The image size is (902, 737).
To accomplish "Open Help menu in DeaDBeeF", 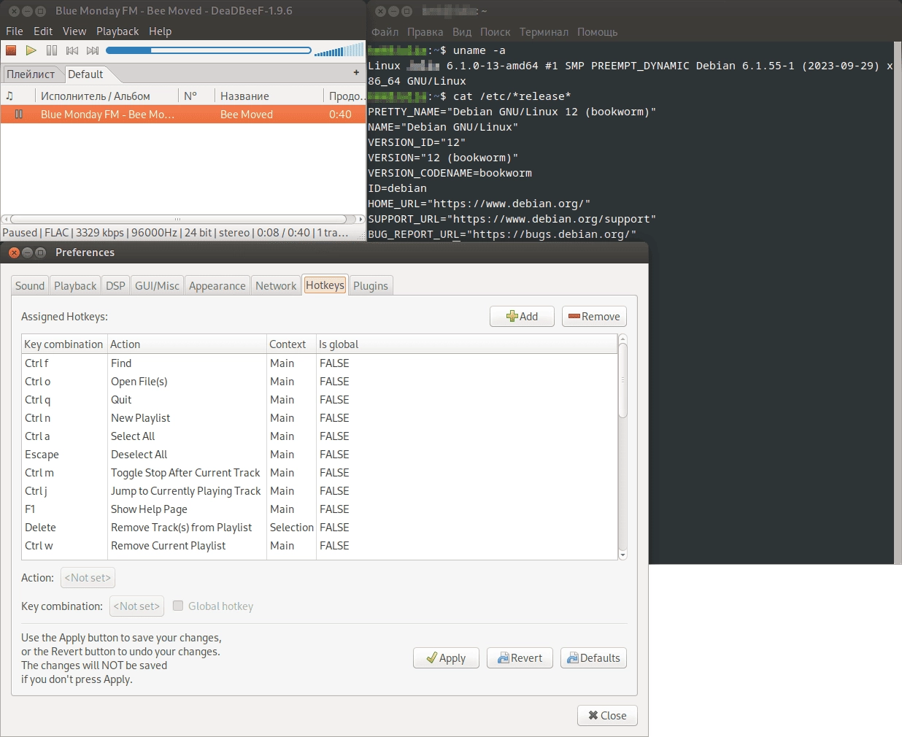I will point(161,31).
